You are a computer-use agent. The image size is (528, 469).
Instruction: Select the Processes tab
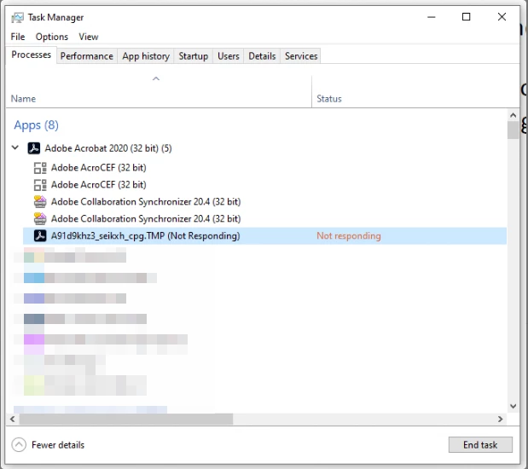pyautogui.click(x=32, y=55)
